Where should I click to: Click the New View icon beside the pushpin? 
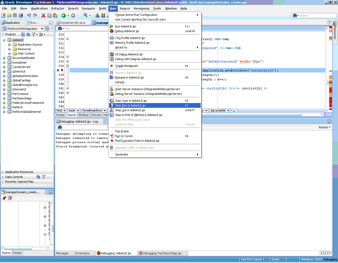coord(10,198)
